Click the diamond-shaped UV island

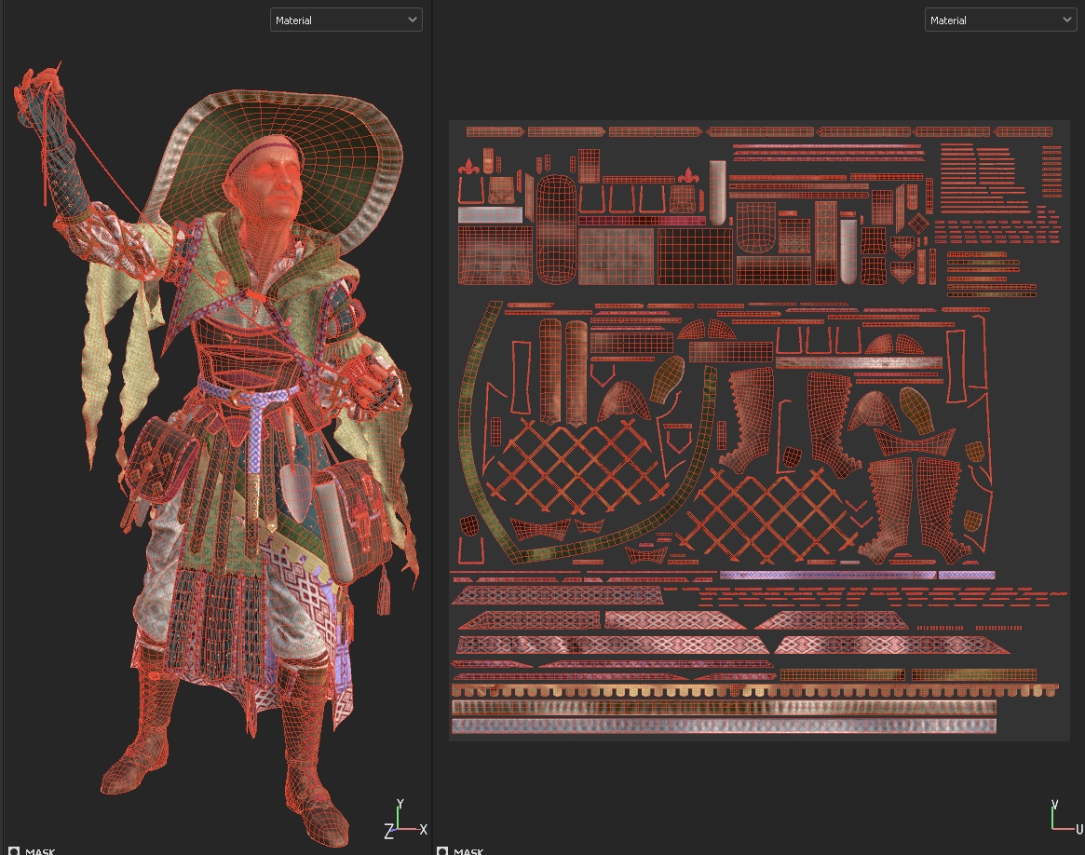coord(917,224)
